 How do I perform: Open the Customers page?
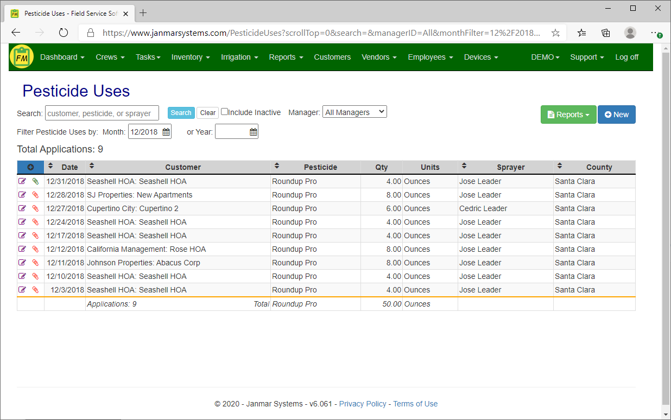point(332,57)
